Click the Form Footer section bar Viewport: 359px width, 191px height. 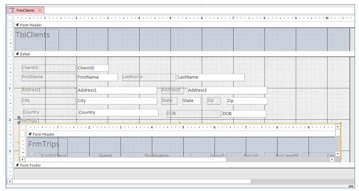[x=184, y=165]
